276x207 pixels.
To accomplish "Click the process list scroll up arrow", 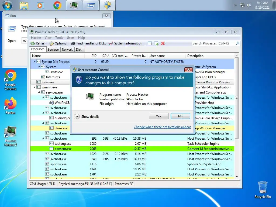I will tap(237, 55).
